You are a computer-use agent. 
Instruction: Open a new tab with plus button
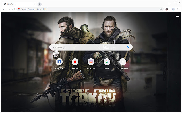pyautogui.click(x=40, y=4)
